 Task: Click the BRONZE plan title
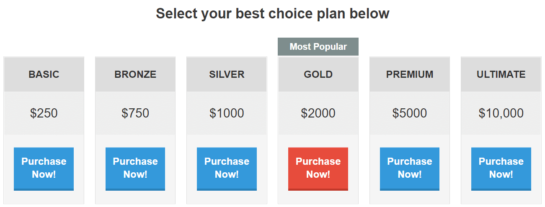click(135, 74)
